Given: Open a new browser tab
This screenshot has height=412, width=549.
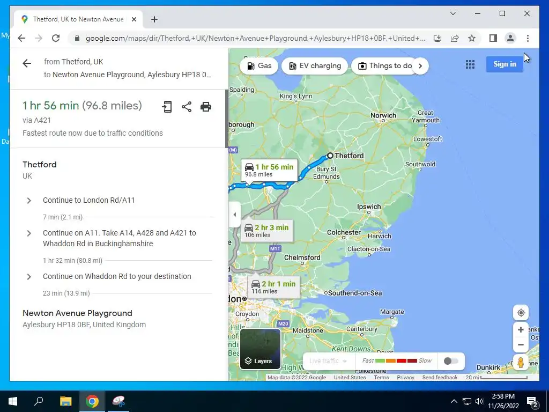Looking at the screenshot, I should tap(154, 19).
